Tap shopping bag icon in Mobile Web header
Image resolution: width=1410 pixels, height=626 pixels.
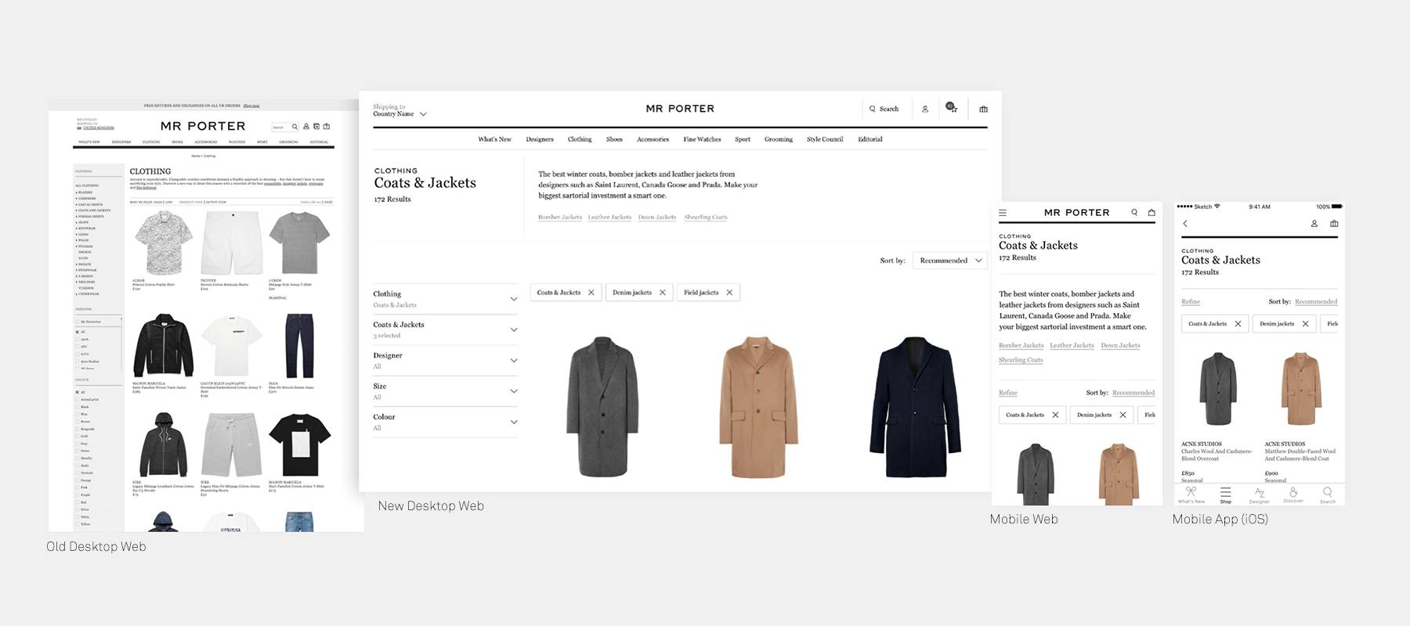[1151, 212]
